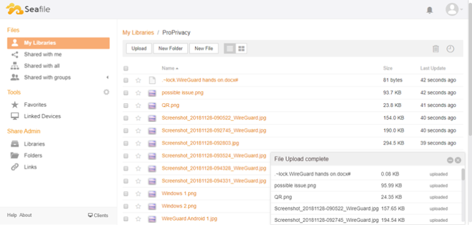The height and width of the screenshot is (225, 472).
Task: Star the possible issue.png file
Action: pyautogui.click(x=138, y=93)
